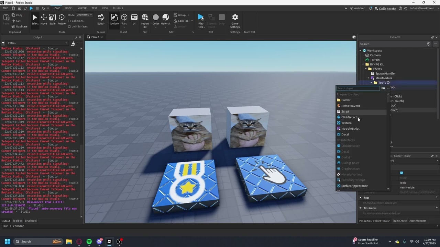Open the Group dropdown arrow
This screenshot has width=440, height=247.
189,15
